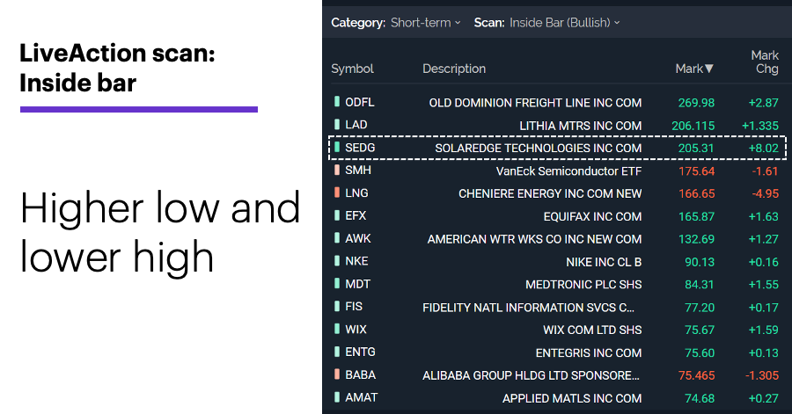Click the red indicator beside LNG
Screen dimensions: 792x414
(x=337, y=192)
